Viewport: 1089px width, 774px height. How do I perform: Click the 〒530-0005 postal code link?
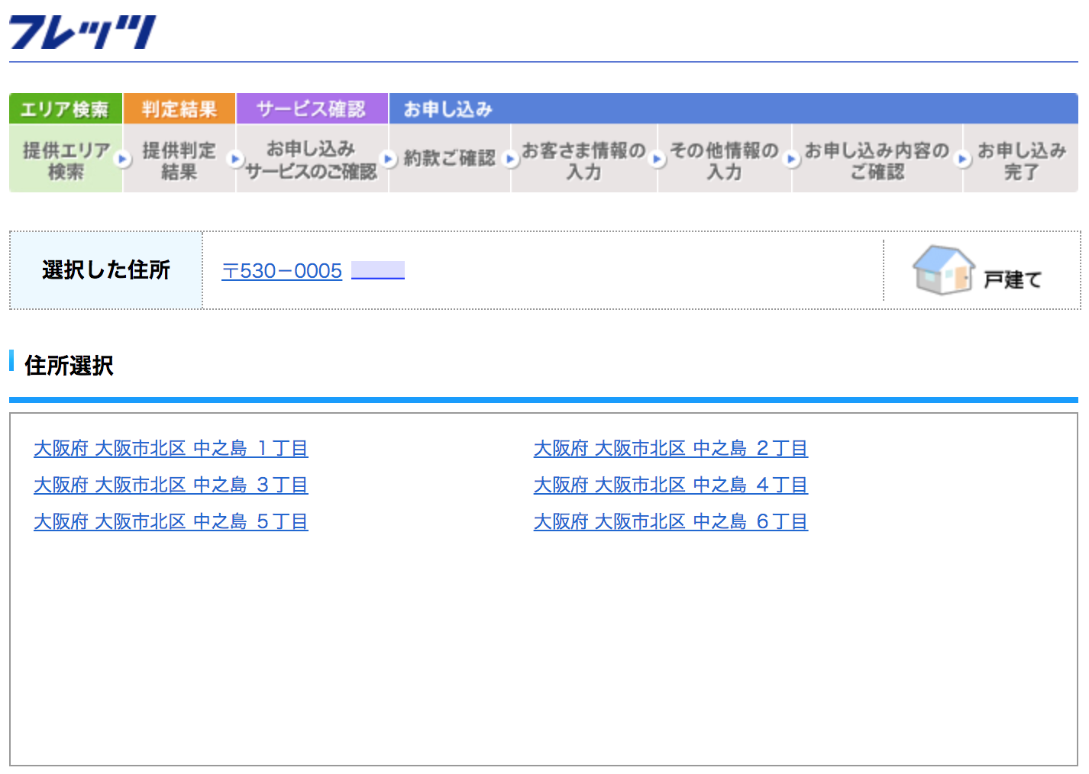coord(282,271)
